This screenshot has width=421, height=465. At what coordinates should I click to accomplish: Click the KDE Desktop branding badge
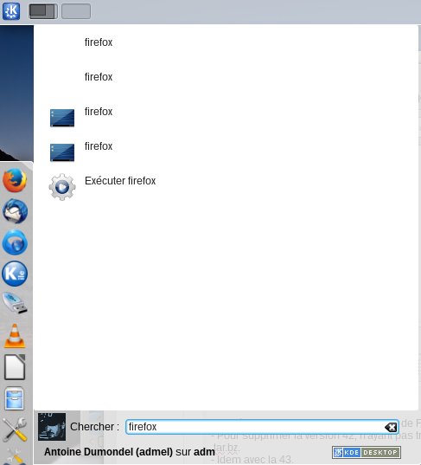[367, 452]
